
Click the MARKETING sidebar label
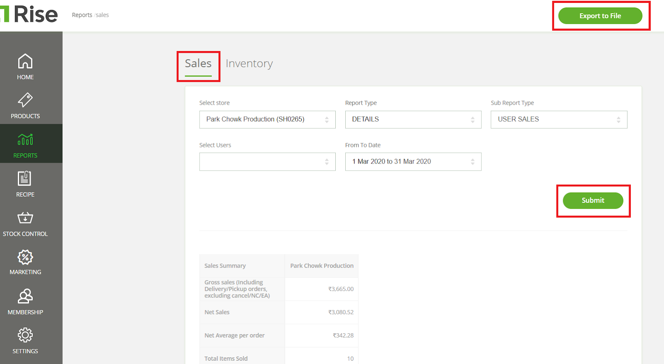(x=25, y=272)
